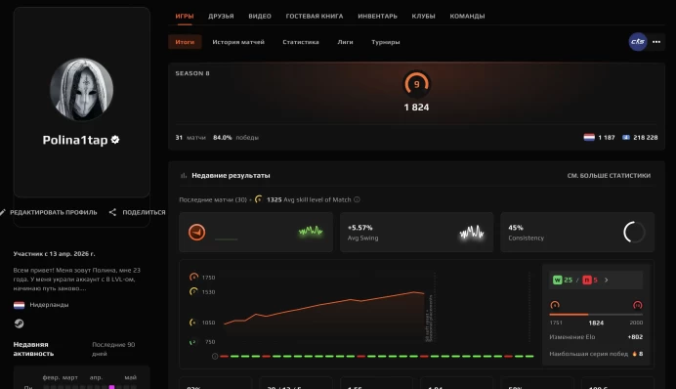This screenshot has height=389, width=676.
Task: Click the level 10 icon above 2000
Action: click(x=638, y=305)
